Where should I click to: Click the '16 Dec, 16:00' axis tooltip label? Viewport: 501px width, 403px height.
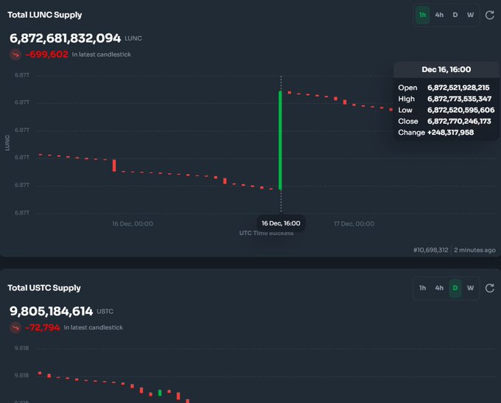[281, 223]
